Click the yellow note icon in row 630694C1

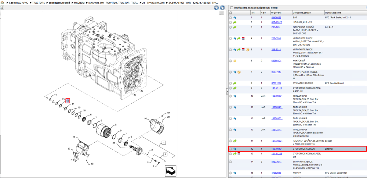235,61
